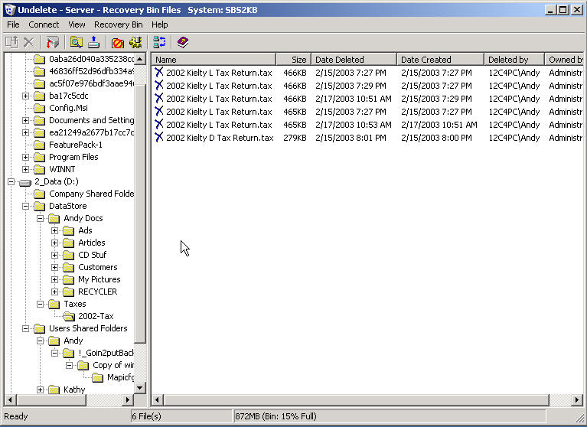The width and height of the screenshot is (587, 427).
Task: Click the tree pane horizontal scroll-right arrow
Action: coord(128,400)
